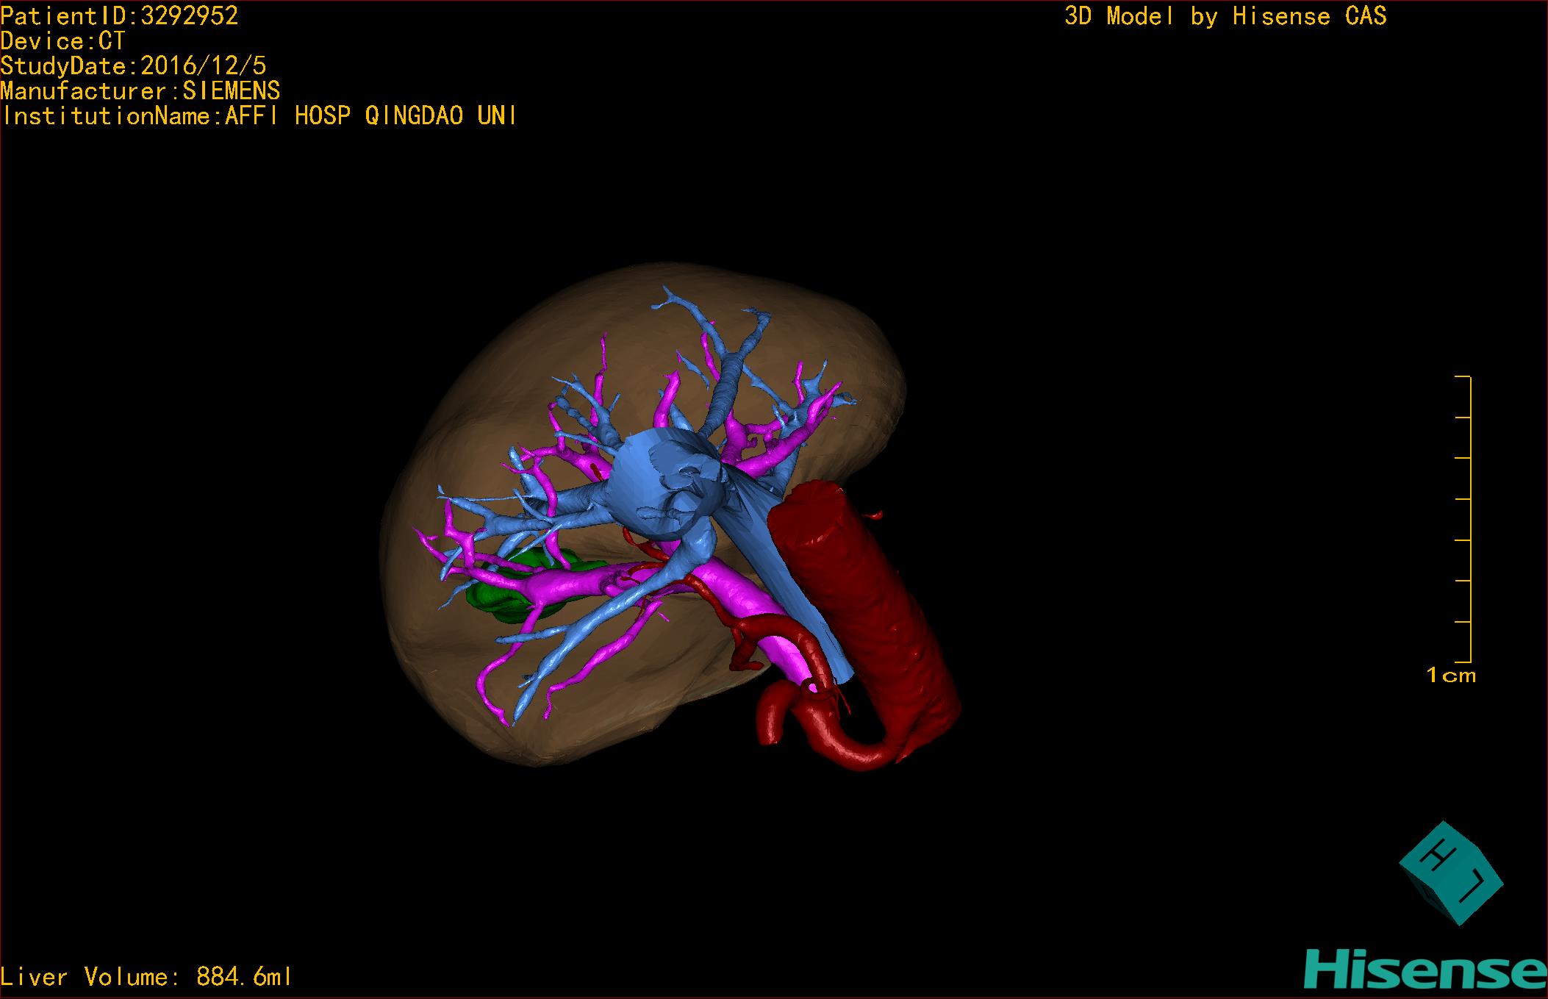Click the L letter on orientation cube
Viewport: 1548px width, 999px height.
tap(1473, 887)
